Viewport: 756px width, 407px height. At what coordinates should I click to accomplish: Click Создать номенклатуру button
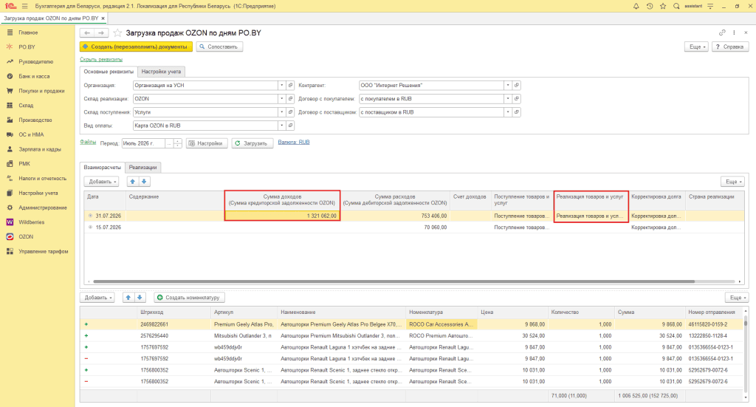pos(190,298)
